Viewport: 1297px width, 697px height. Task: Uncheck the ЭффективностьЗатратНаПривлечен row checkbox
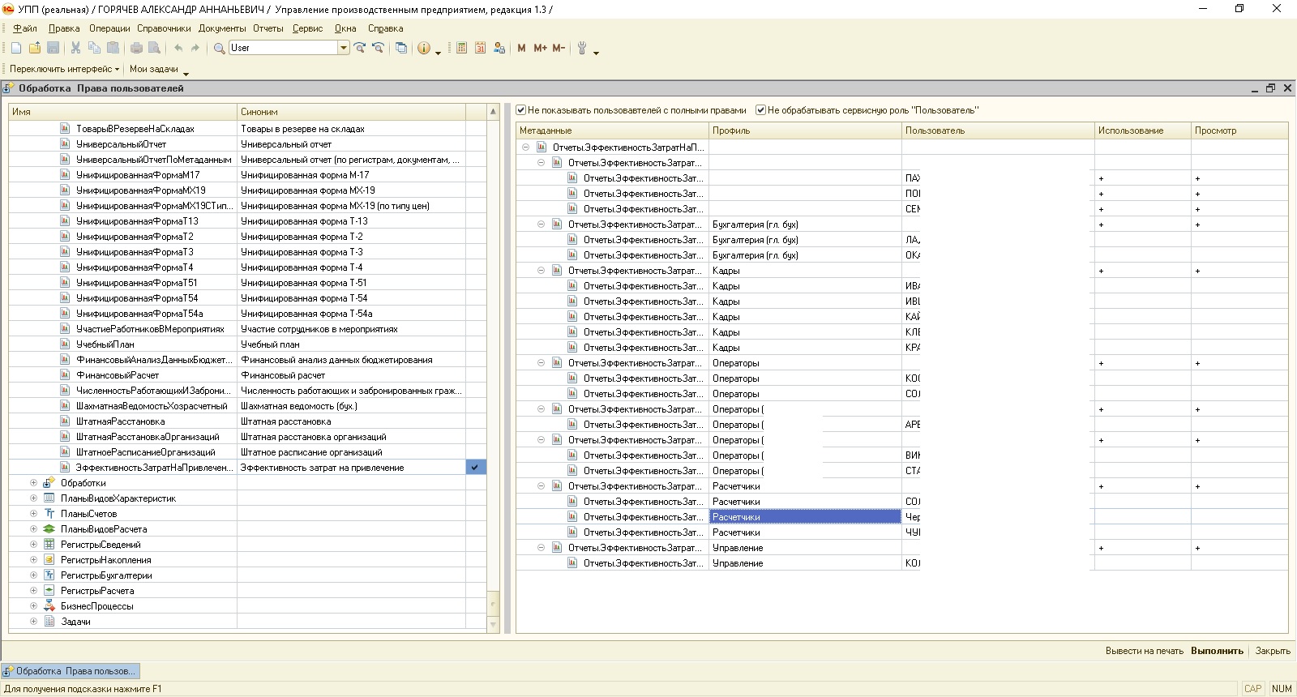[475, 468]
